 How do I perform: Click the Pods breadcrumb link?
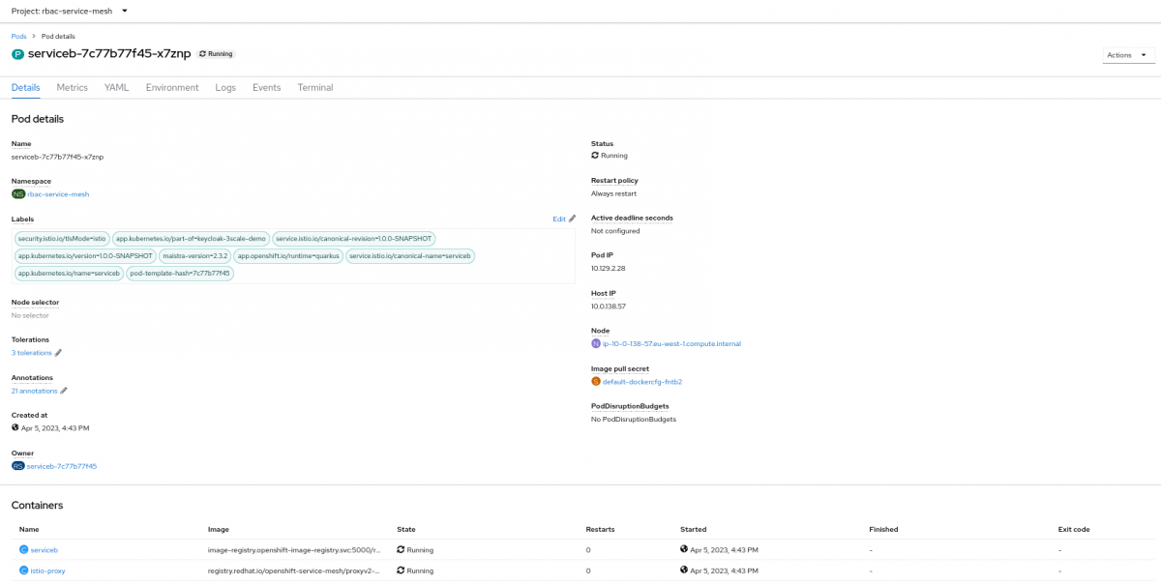coord(17,36)
